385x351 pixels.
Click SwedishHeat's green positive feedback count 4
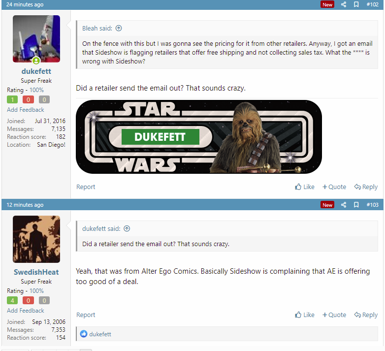pyautogui.click(x=12, y=300)
